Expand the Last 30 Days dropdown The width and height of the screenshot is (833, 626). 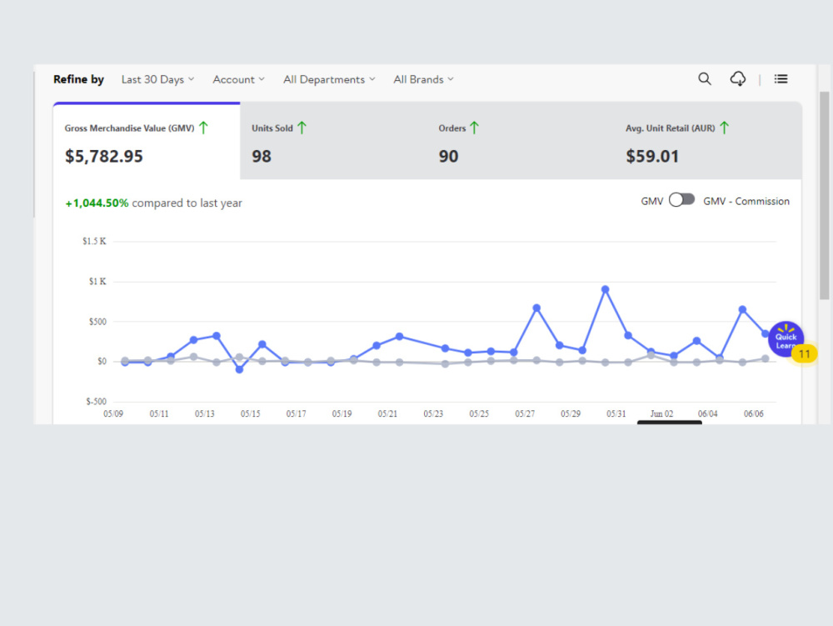[157, 79]
